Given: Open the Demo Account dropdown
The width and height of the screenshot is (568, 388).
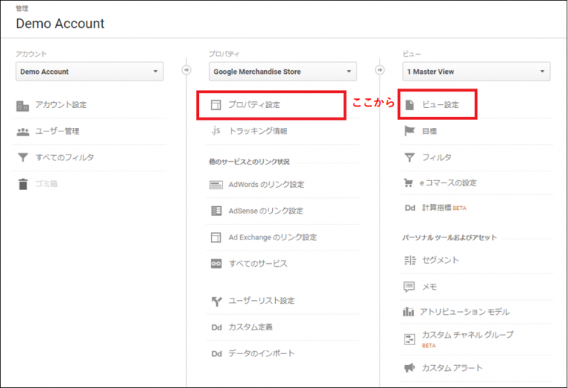Looking at the screenshot, I should click(x=89, y=72).
